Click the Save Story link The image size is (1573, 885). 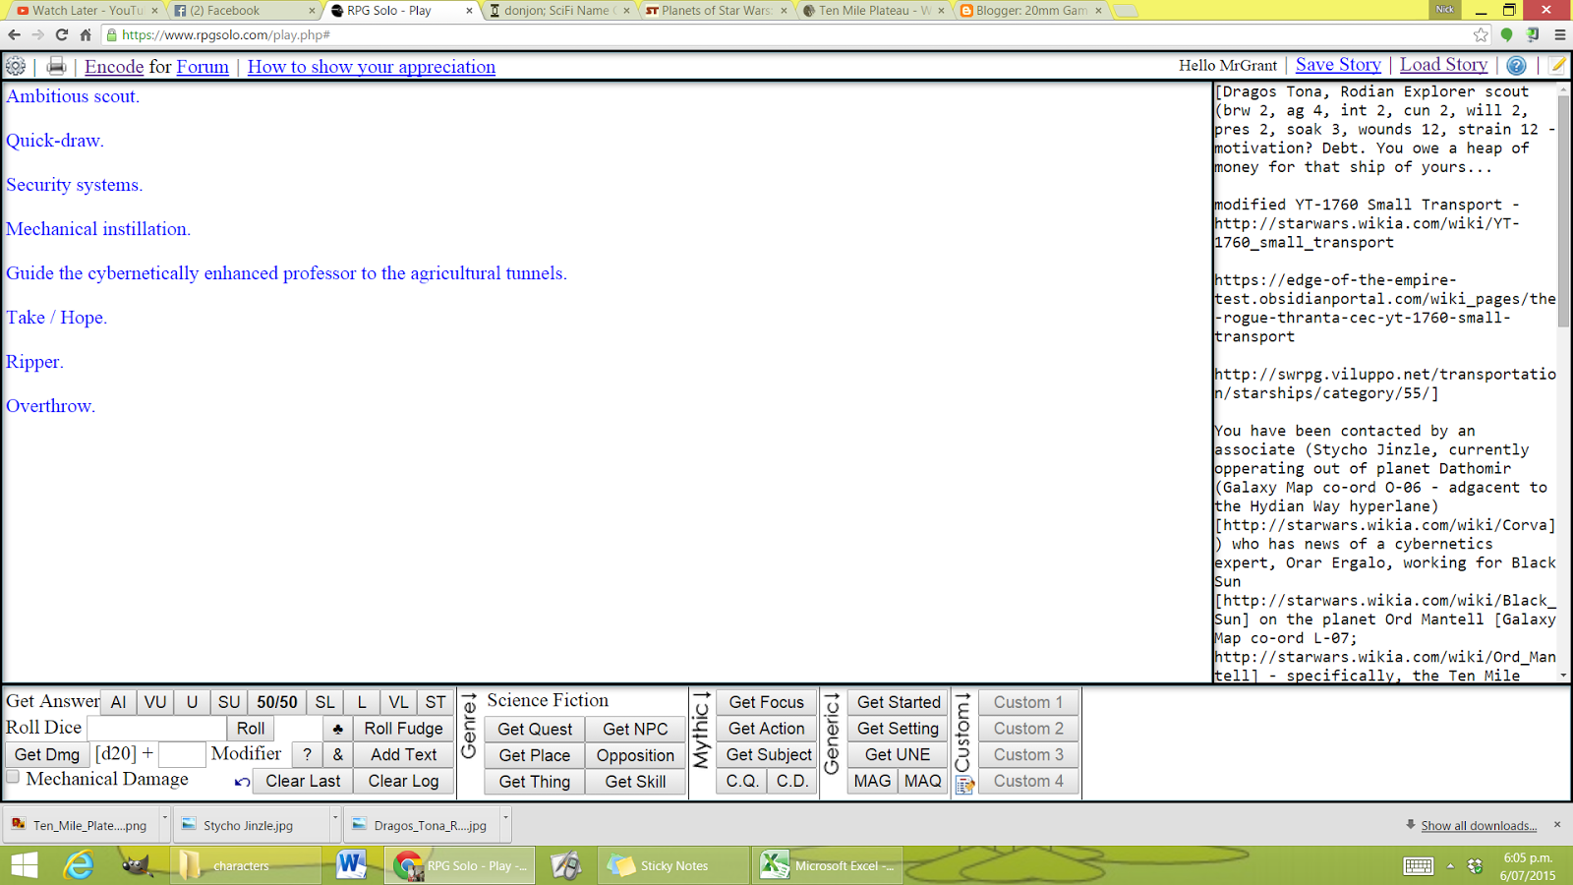point(1338,65)
